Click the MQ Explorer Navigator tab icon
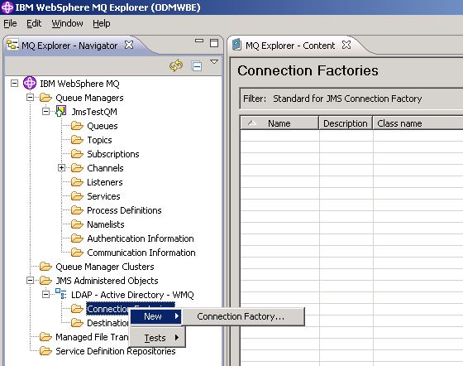This screenshot has height=366, width=463. pos(12,45)
